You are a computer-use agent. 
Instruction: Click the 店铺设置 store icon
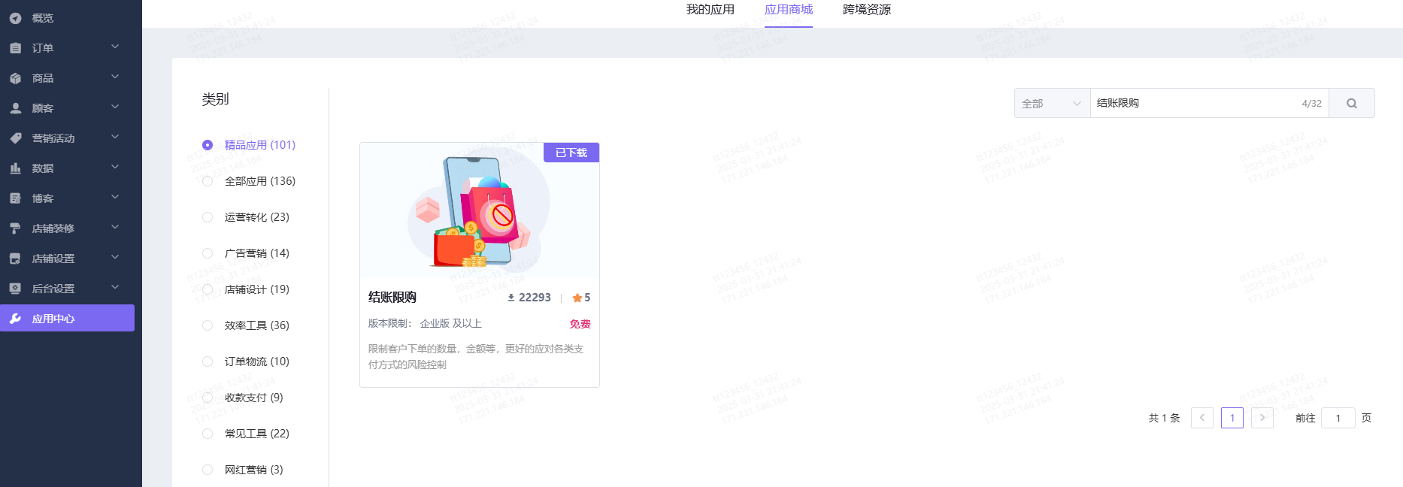tap(15, 259)
